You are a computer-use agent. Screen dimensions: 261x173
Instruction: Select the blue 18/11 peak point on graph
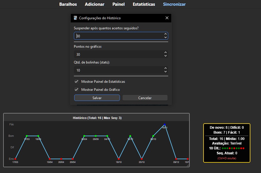164,125
